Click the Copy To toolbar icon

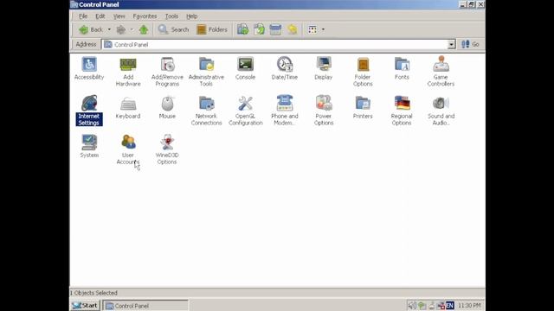260,29
